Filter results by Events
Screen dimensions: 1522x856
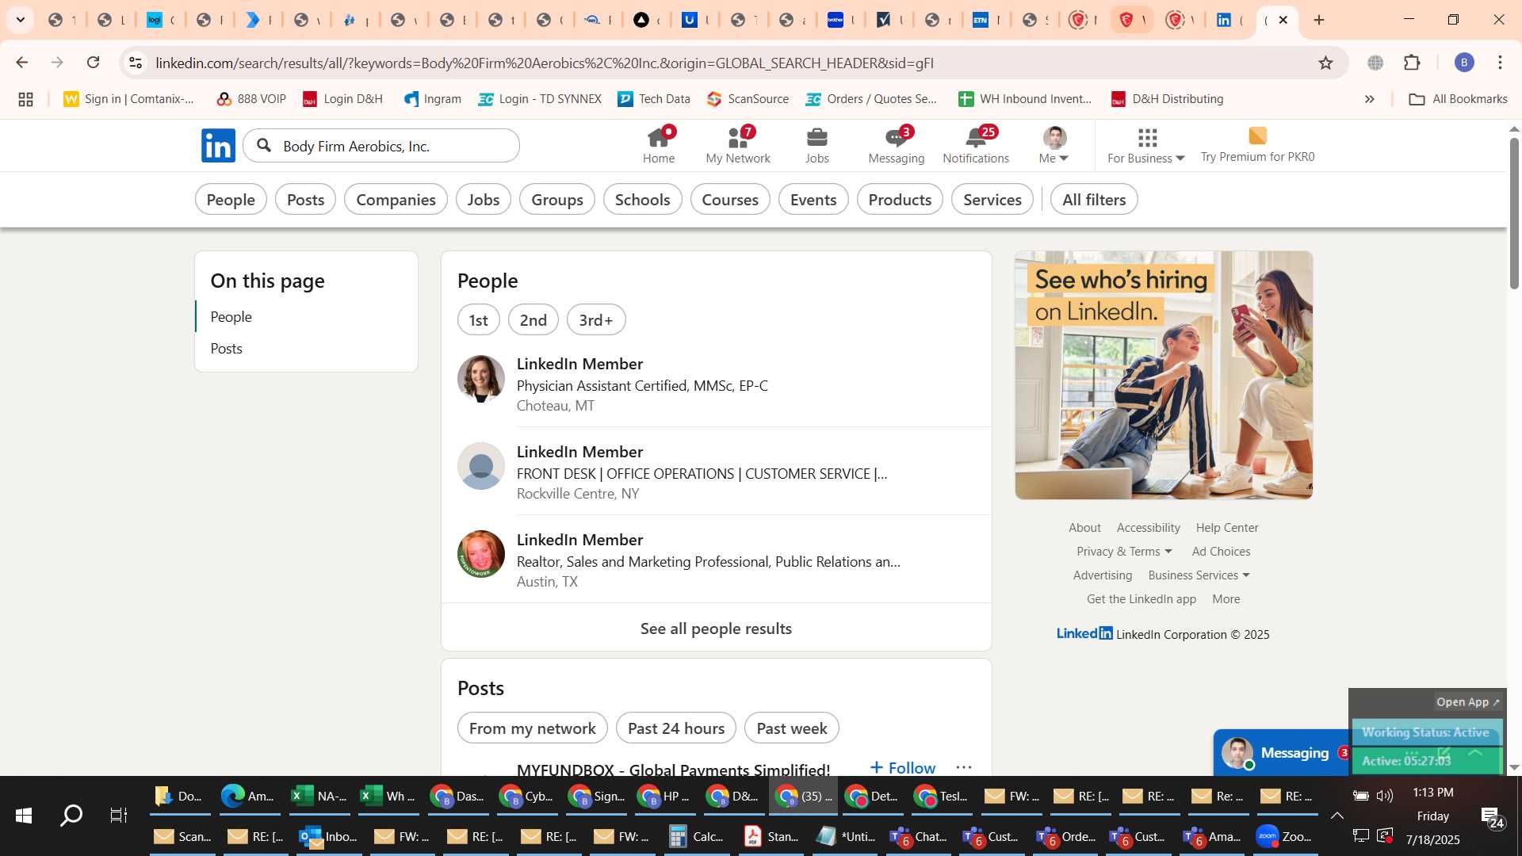pos(813,200)
